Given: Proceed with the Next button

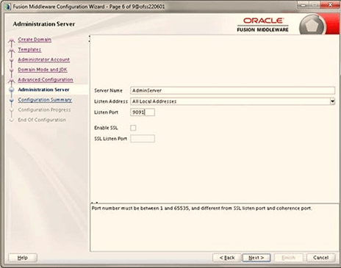Looking at the screenshot, I should (256, 258).
